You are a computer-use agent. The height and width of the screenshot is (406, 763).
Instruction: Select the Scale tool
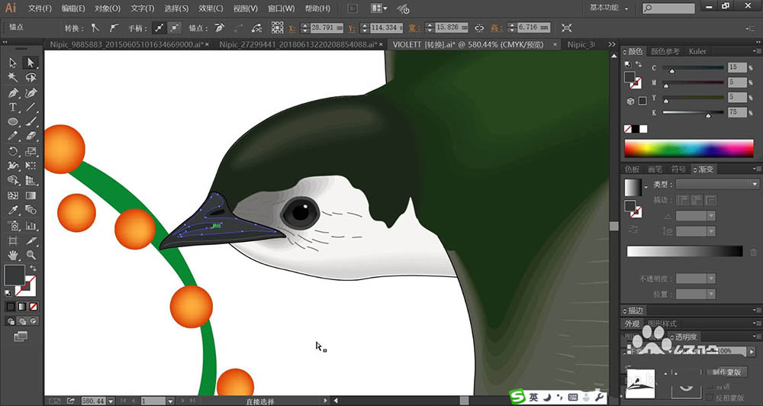click(31, 151)
